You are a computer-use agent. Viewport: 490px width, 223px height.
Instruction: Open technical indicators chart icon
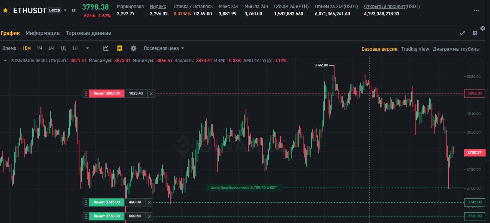click(106, 48)
